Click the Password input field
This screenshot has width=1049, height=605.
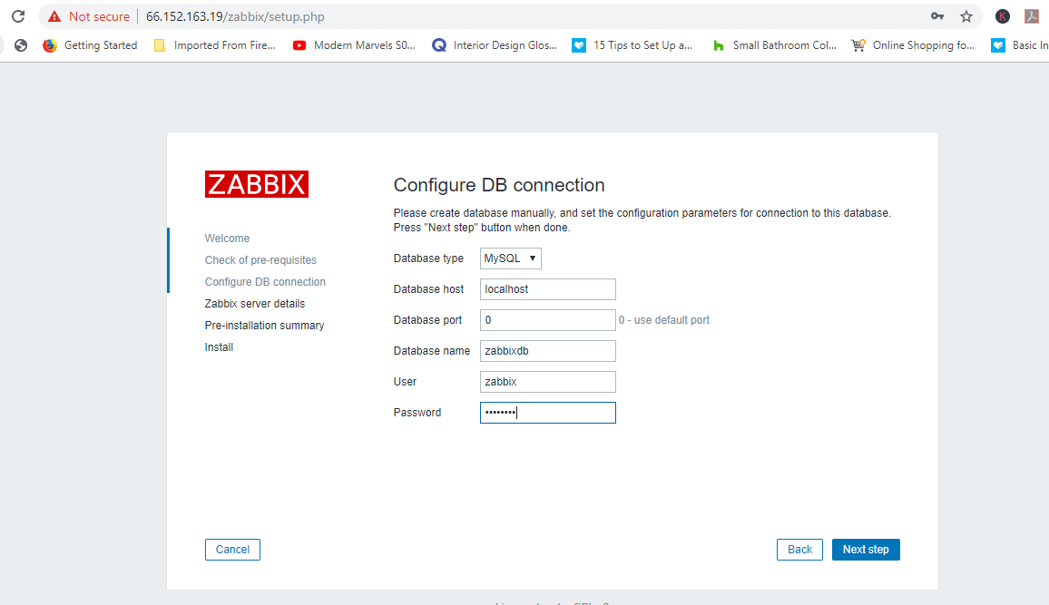click(548, 413)
